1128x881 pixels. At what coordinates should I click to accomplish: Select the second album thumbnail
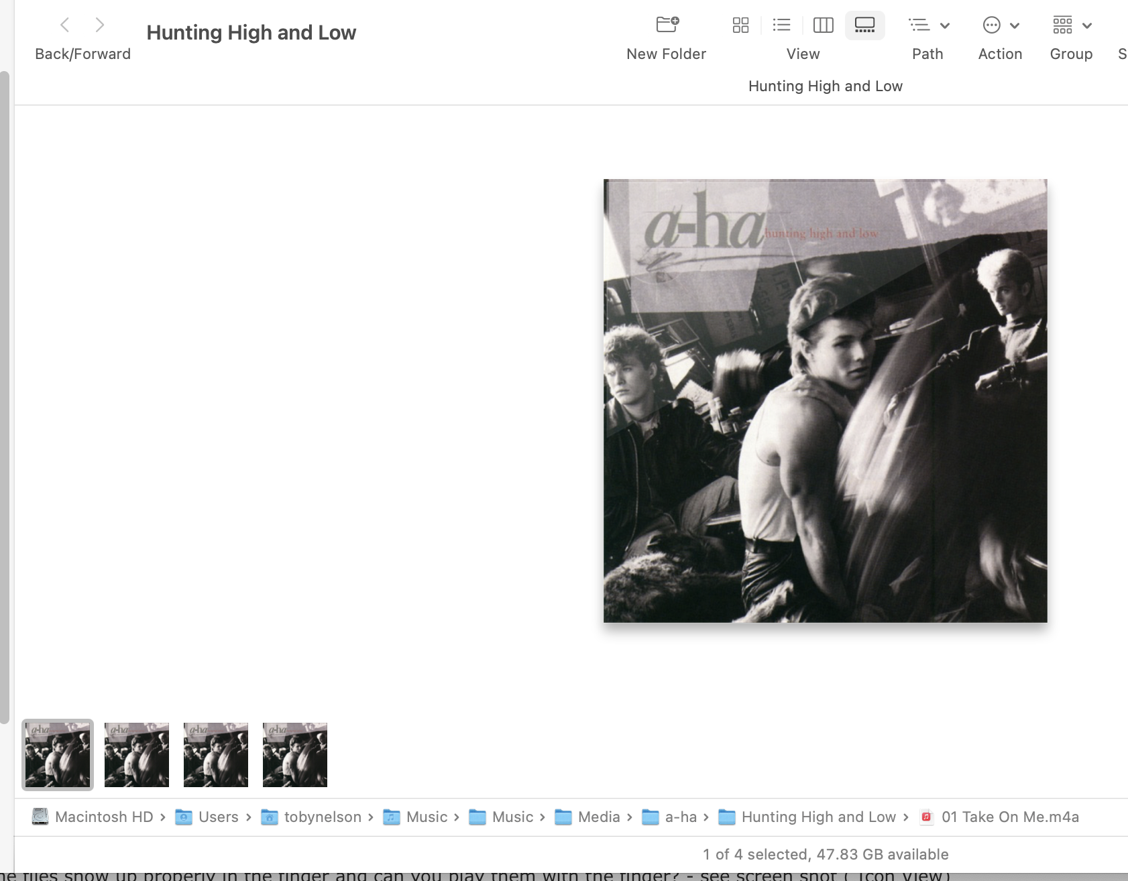(137, 755)
